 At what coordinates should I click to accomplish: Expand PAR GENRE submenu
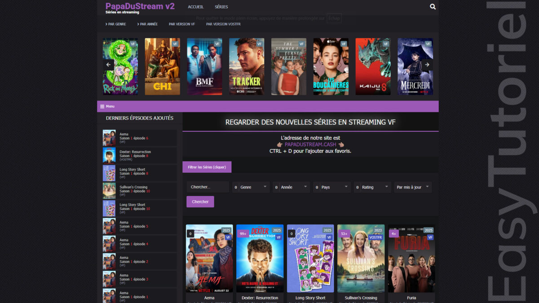pyautogui.click(x=116, y=24)
